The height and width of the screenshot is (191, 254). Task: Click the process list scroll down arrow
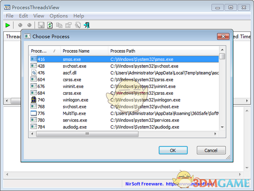coord(222,127)
